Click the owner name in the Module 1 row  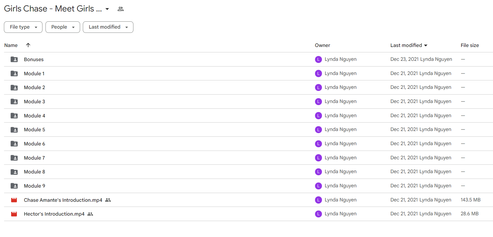[341, 73]
